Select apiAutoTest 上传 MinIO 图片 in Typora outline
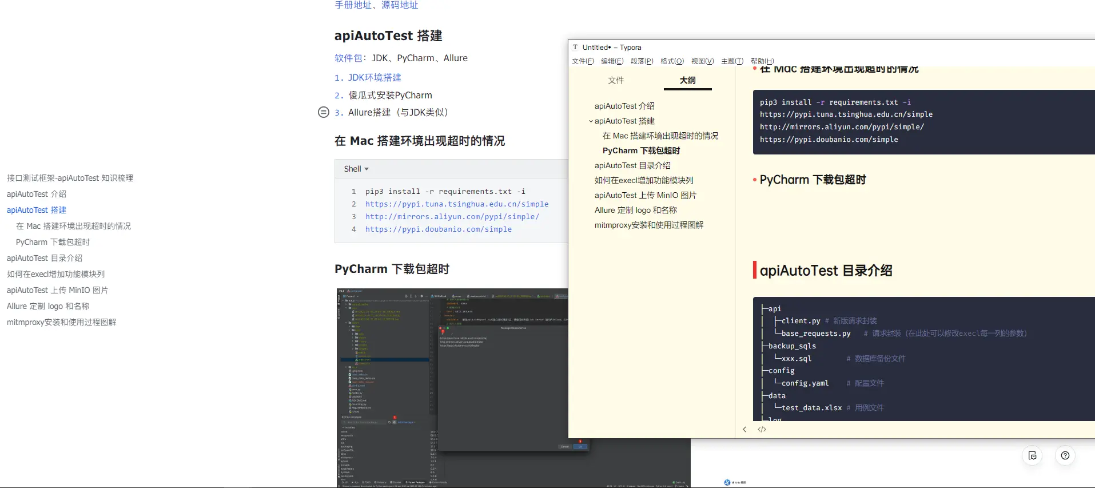 click(645, 195)
